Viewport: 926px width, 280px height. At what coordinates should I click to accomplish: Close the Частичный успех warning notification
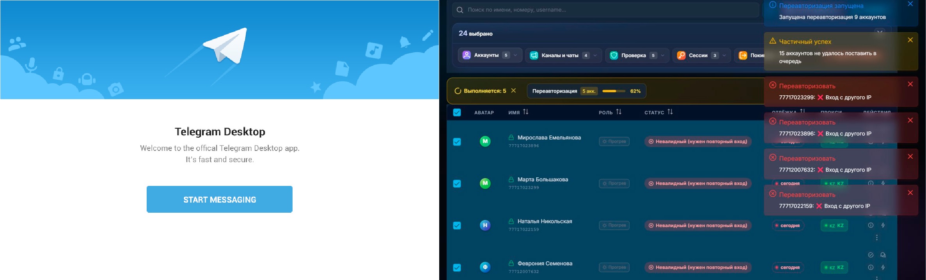910,40
